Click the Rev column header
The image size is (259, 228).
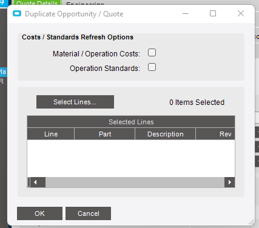point(215,134)
